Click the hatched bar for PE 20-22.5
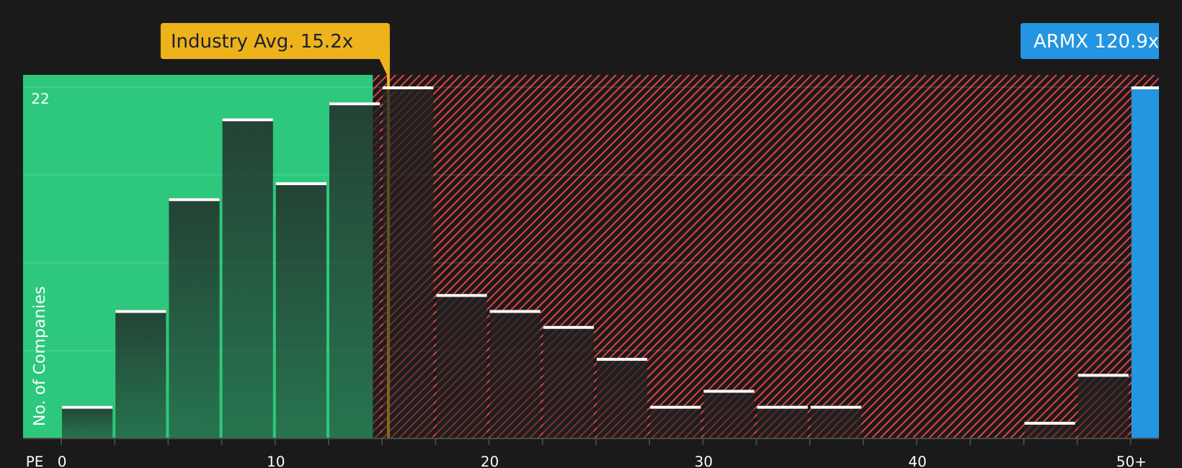 pos(515,374)
